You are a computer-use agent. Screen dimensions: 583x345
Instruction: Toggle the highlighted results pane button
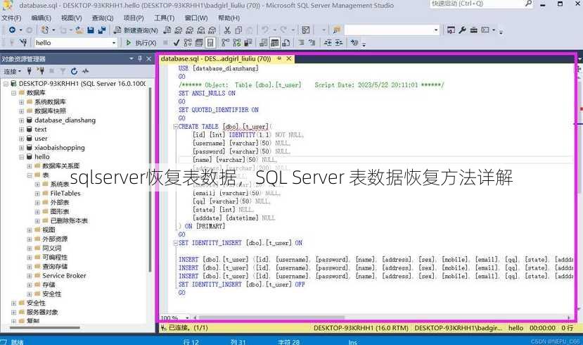pyautogui.click(x=210, y=43)
